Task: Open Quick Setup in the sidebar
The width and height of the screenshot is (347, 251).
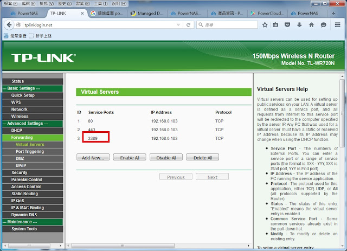Action: pyautogui.click(x=33, y=95)
